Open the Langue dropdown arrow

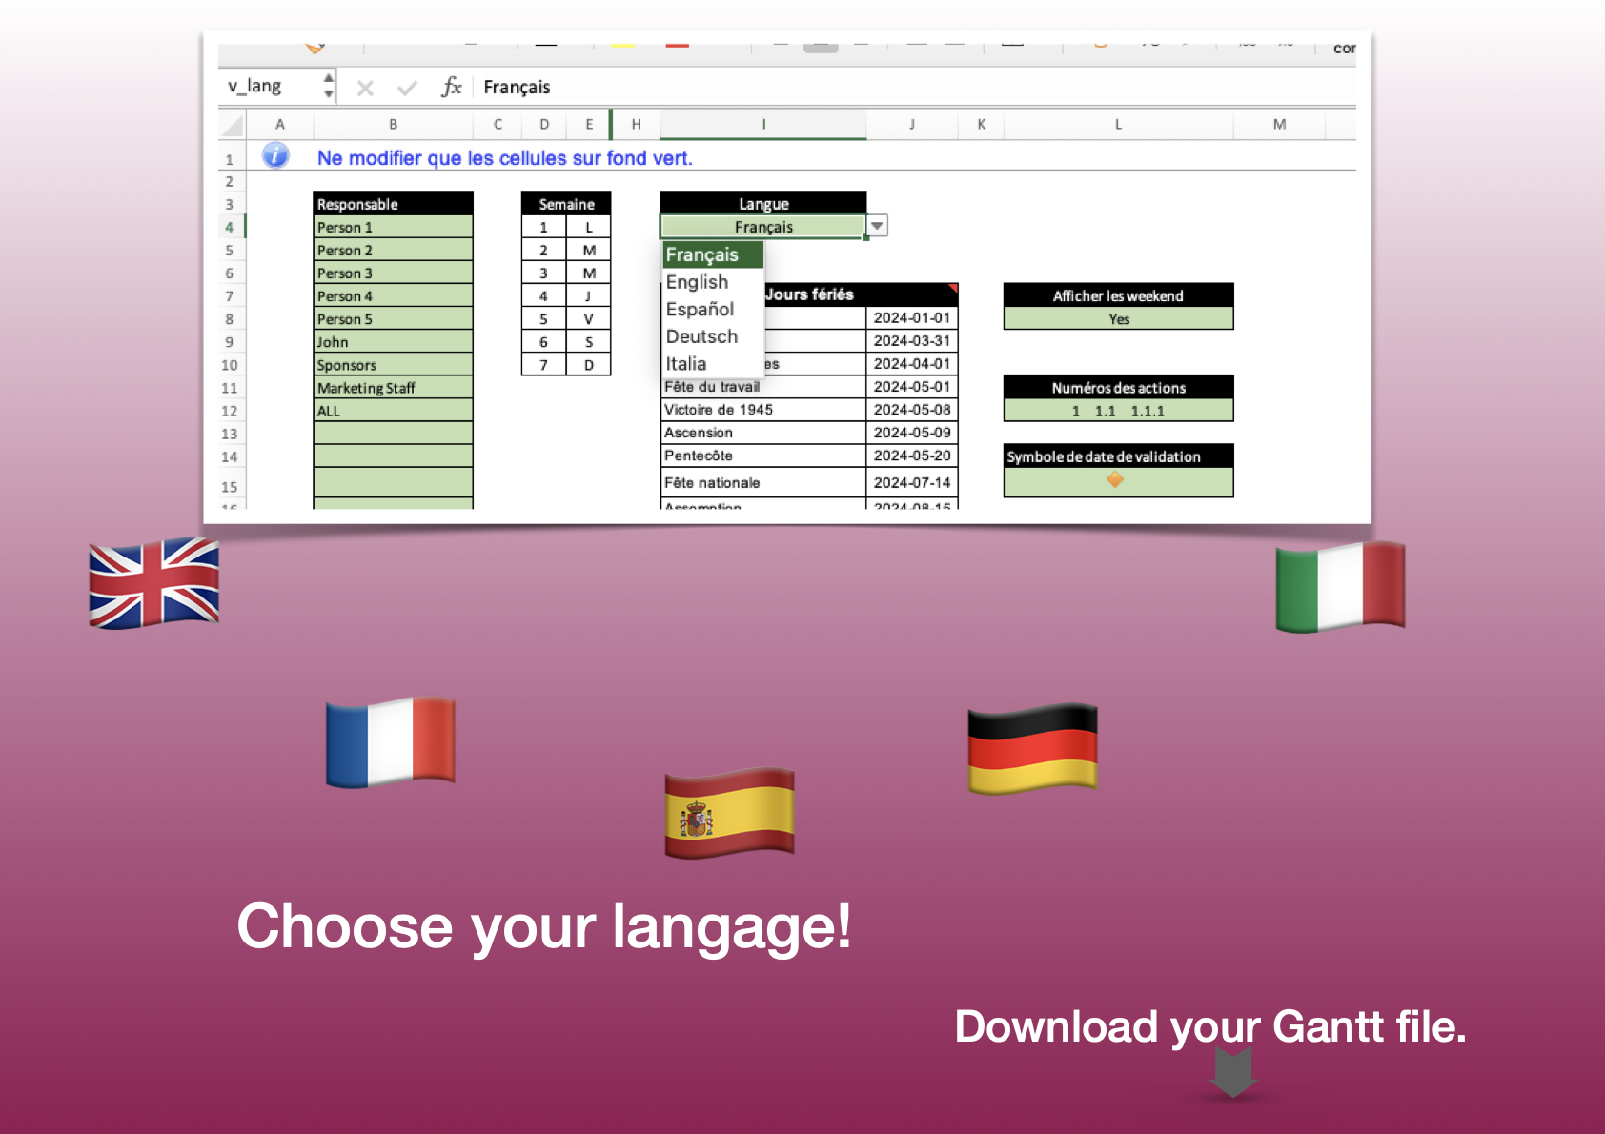click(875, 226)
